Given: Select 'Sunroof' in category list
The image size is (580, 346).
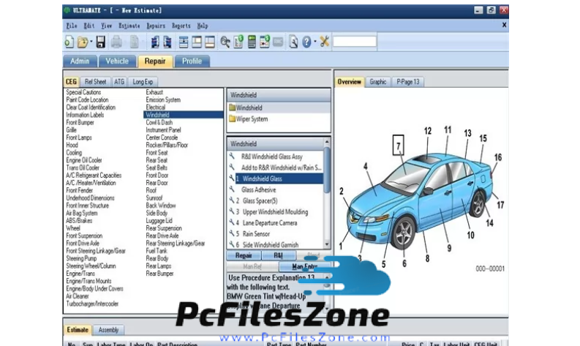Looking at the screenshot, I should pyautogui.click(x=154, y=198).
